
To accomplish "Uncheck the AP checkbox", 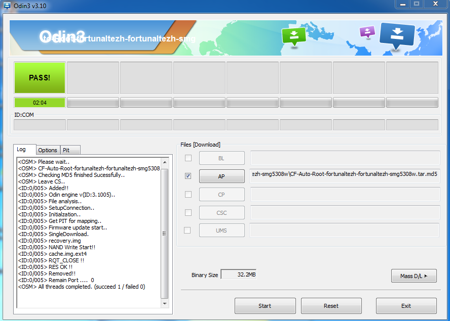I will click(x=189, y=176).
